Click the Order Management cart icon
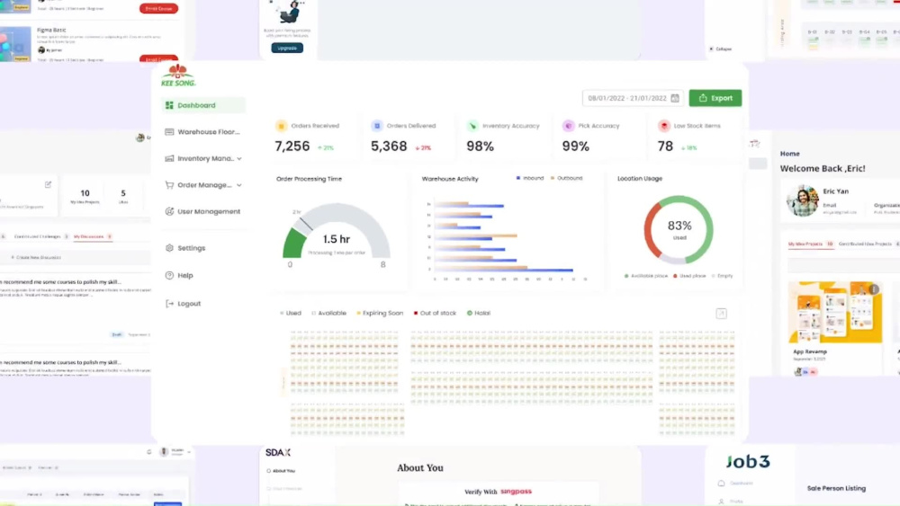The height and width of the screenshot is (506, 900). pyautogui.click(x=169, y=185)
